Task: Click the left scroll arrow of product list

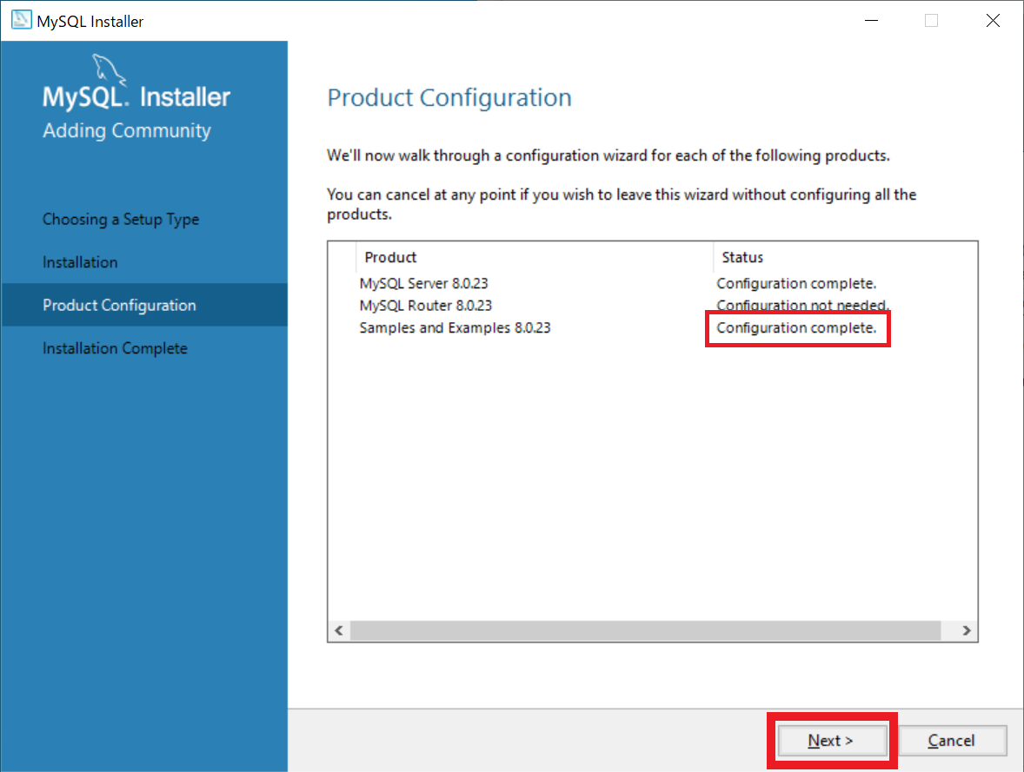Action: 339,630
